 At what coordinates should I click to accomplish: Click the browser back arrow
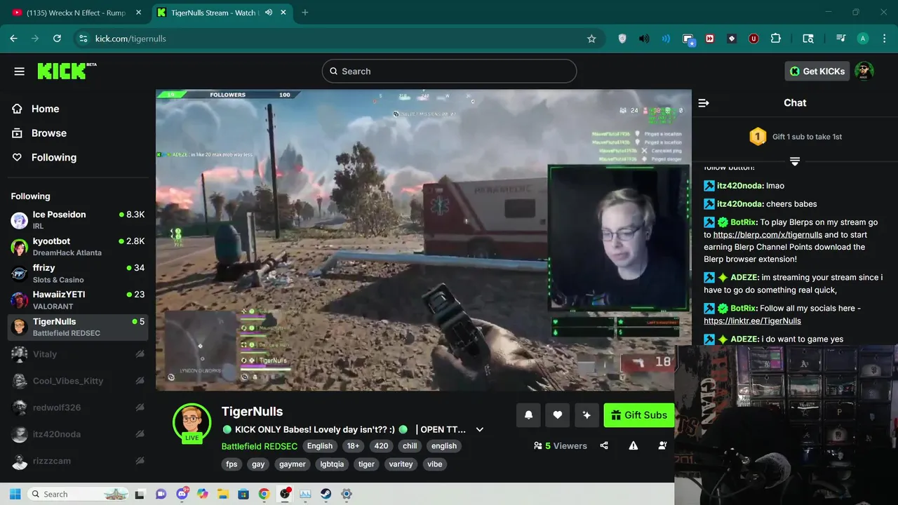[13, 39]
